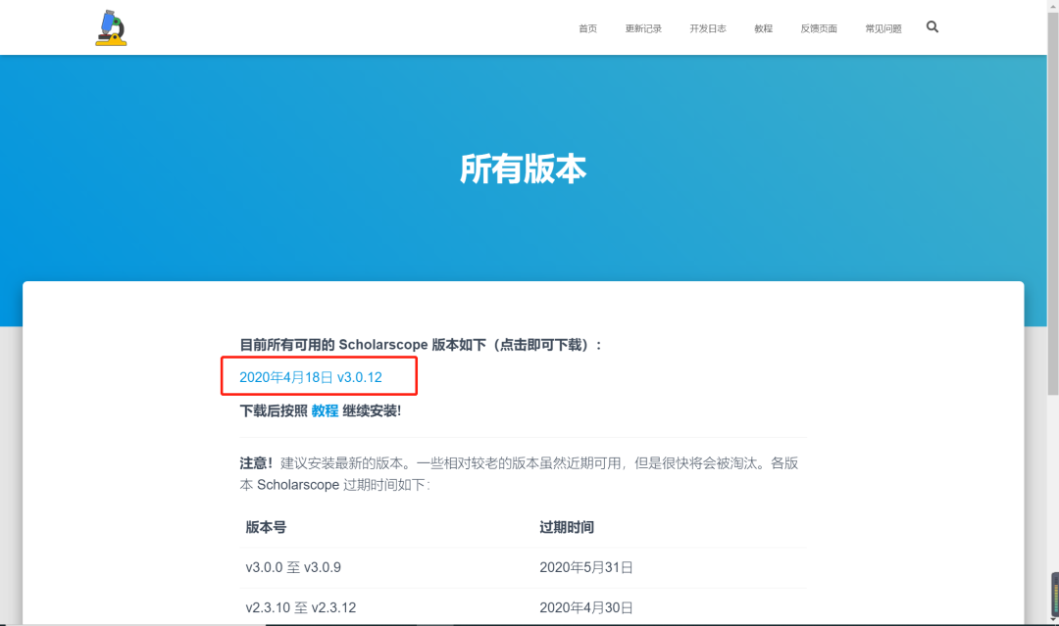Click the page vertical scrollbar thumb
Screen dimensions: 1059x626
[x=1053, y=203]
